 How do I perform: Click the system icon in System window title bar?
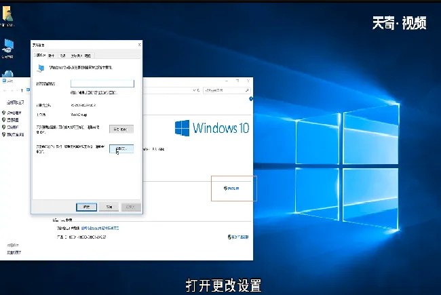coord(4,81)
